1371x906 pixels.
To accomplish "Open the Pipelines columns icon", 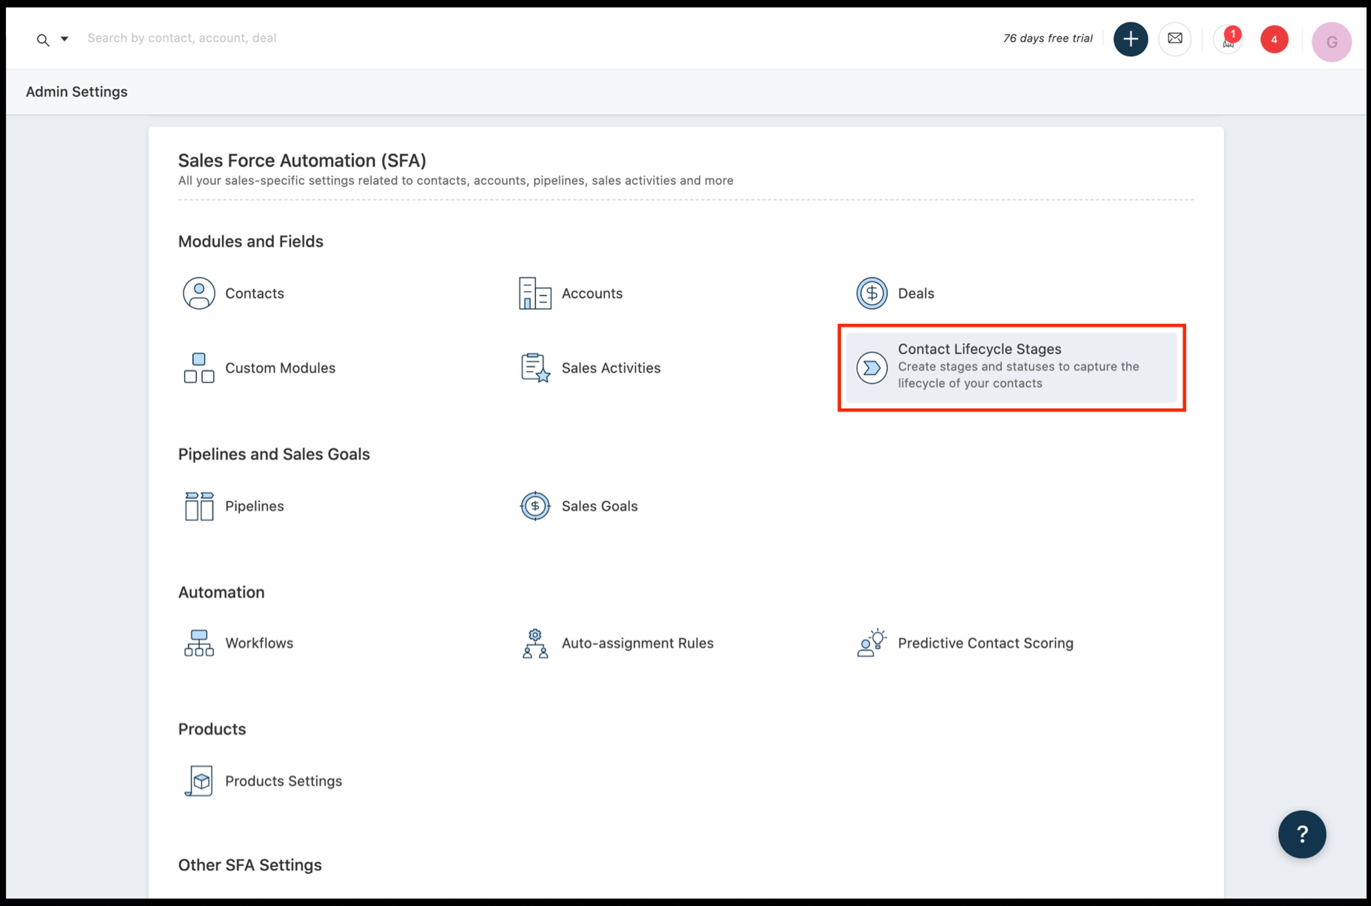I will pos(199,506).
